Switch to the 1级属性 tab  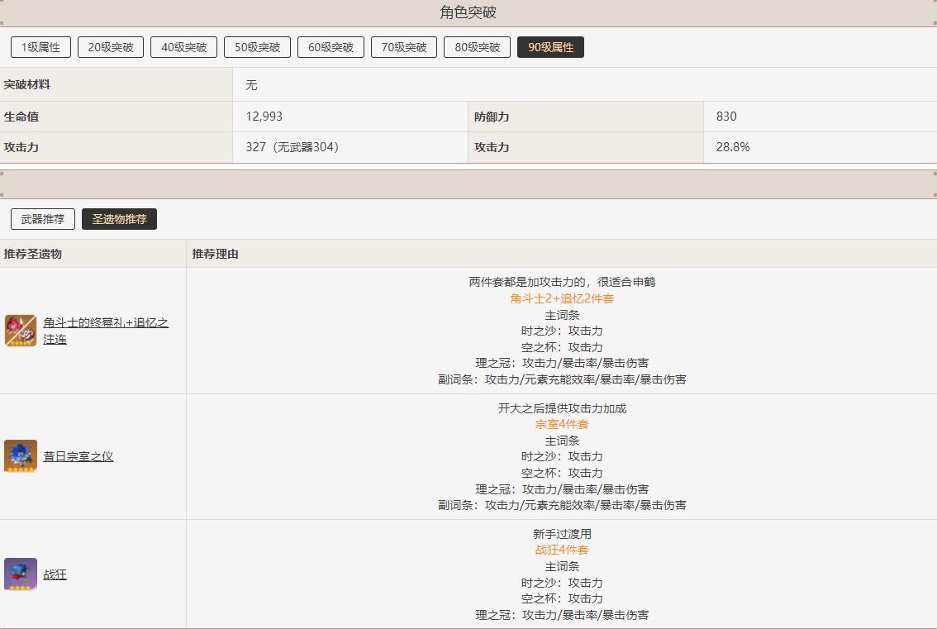pos(41,47)
